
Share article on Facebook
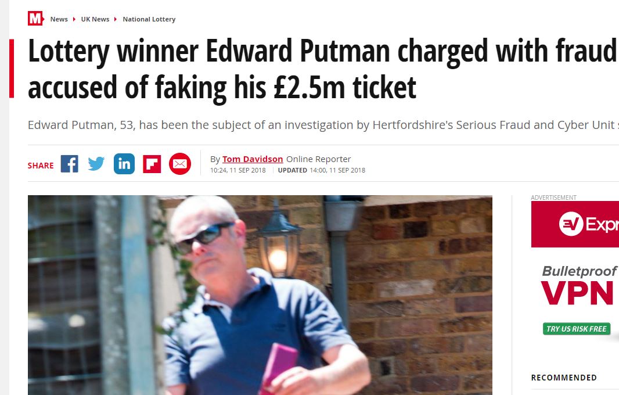[x=69, y=164]
